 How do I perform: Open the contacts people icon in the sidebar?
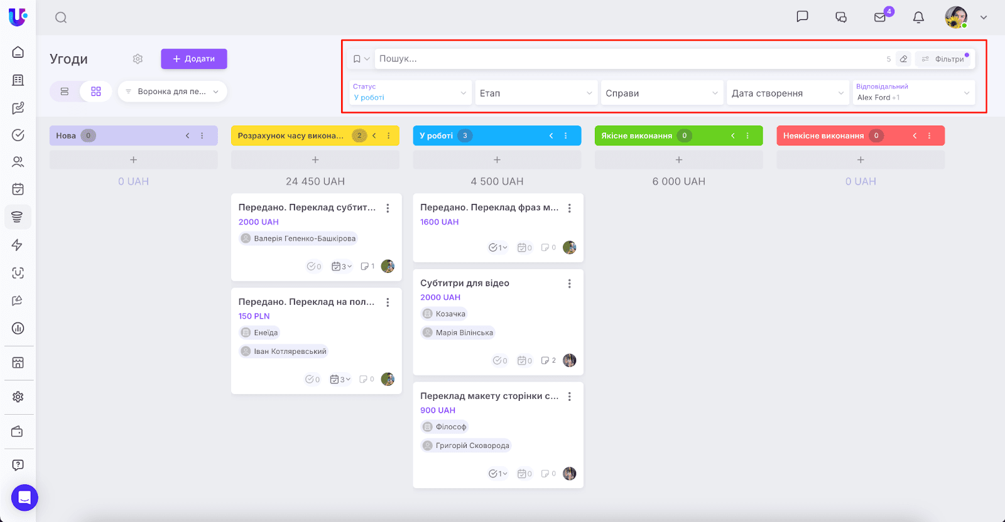click(18, 162)
